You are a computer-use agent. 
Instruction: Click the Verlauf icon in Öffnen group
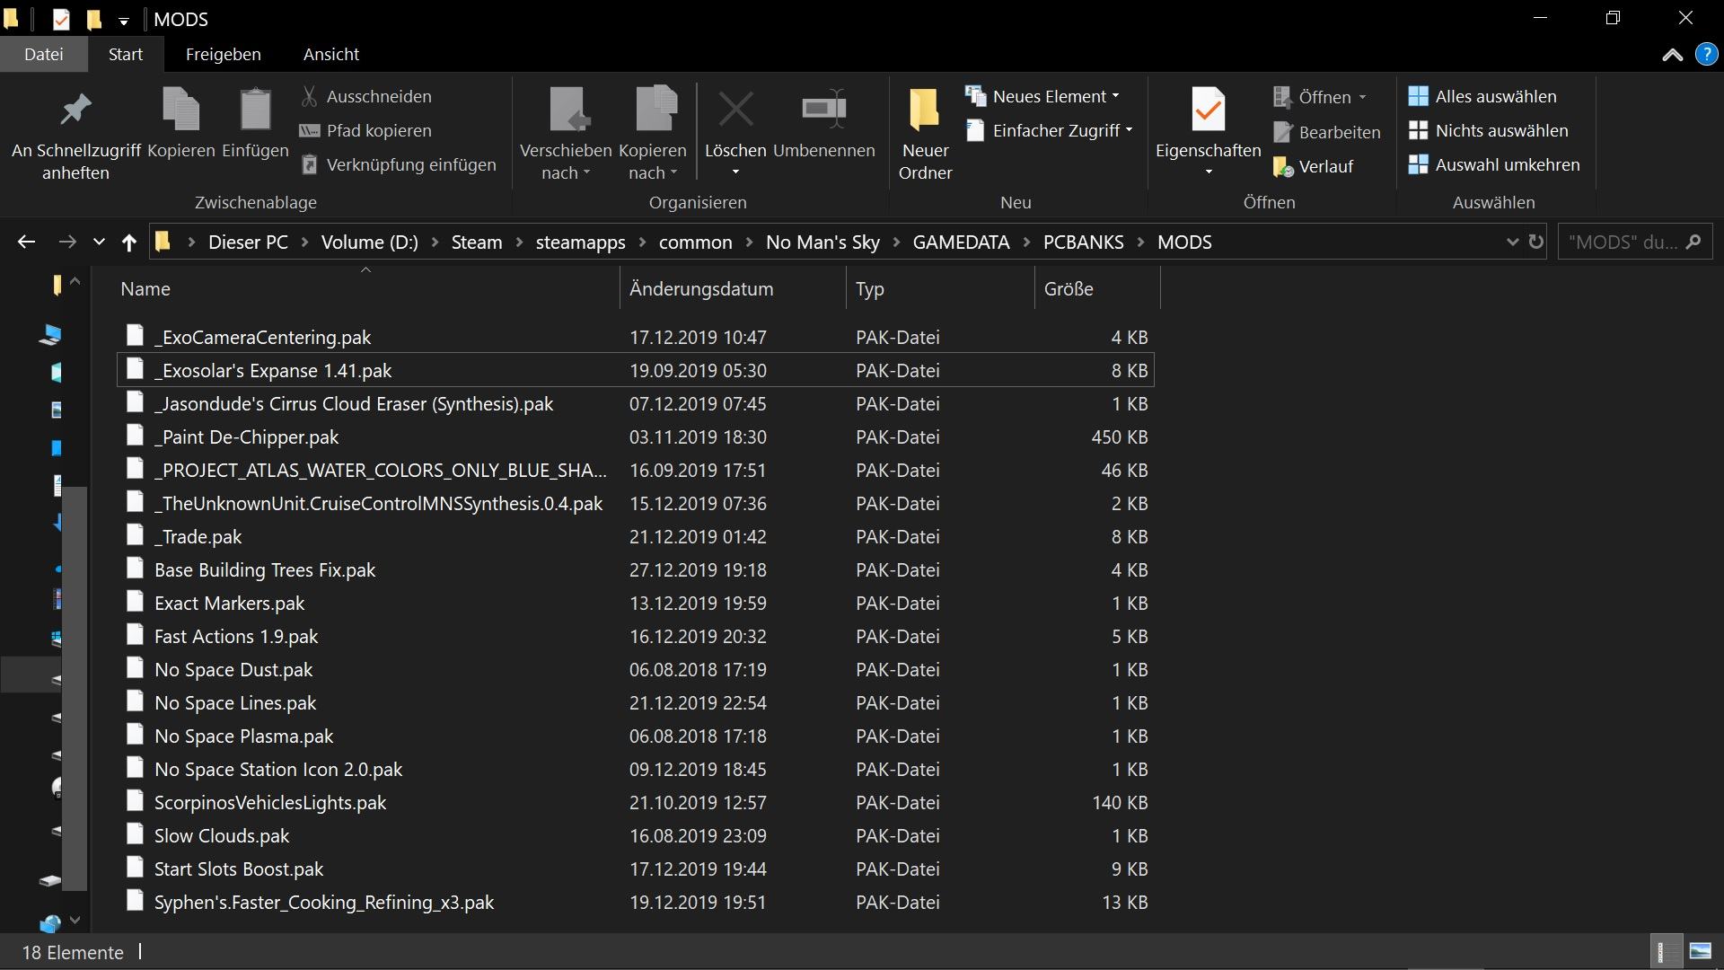[x=1285, y=166]
